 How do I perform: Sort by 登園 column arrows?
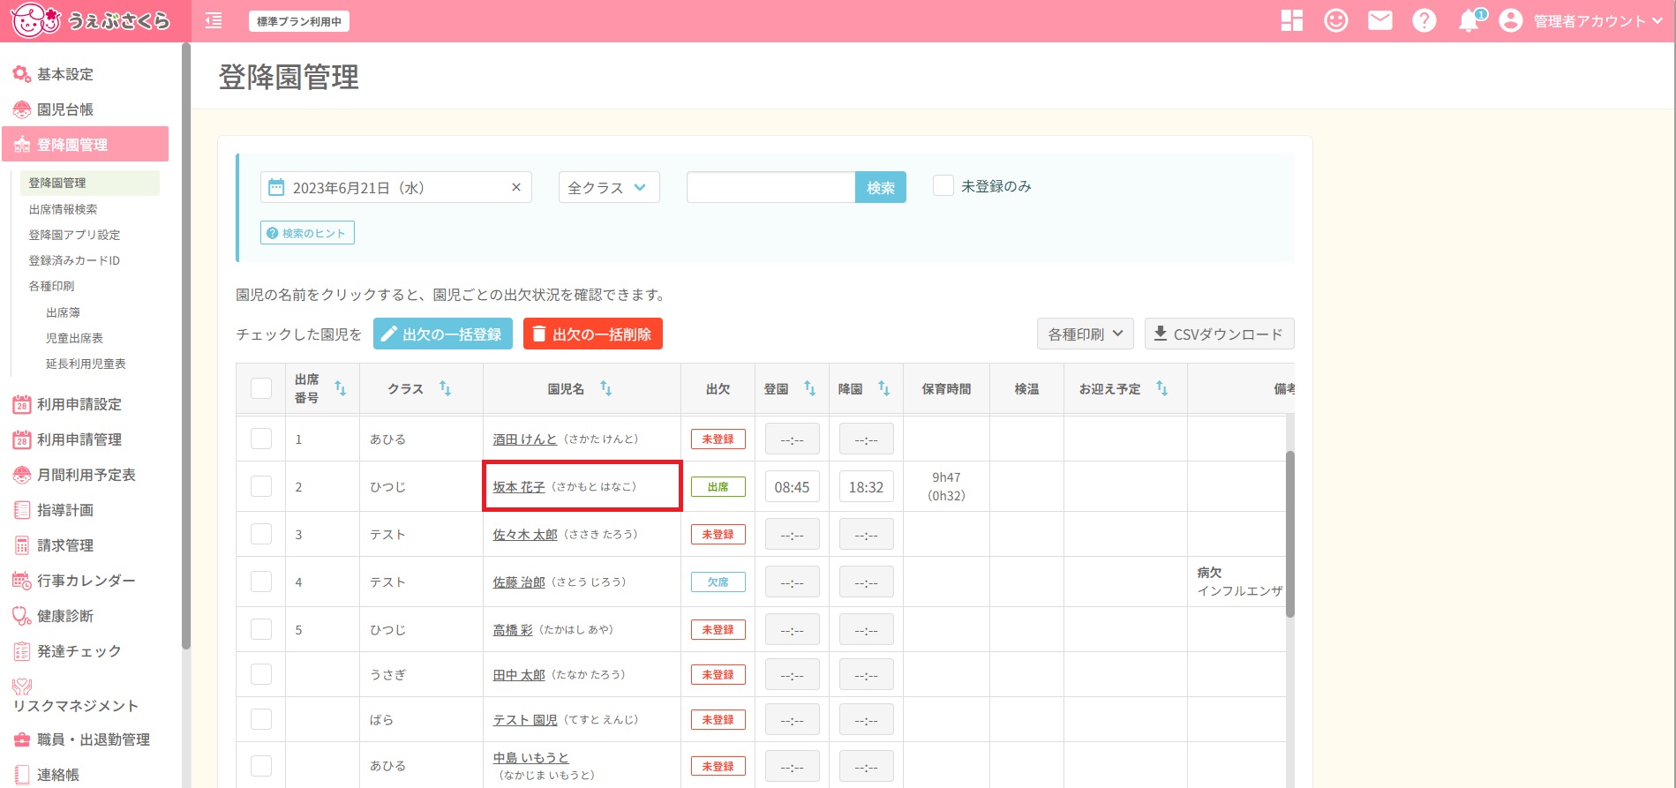click(809, 388)
